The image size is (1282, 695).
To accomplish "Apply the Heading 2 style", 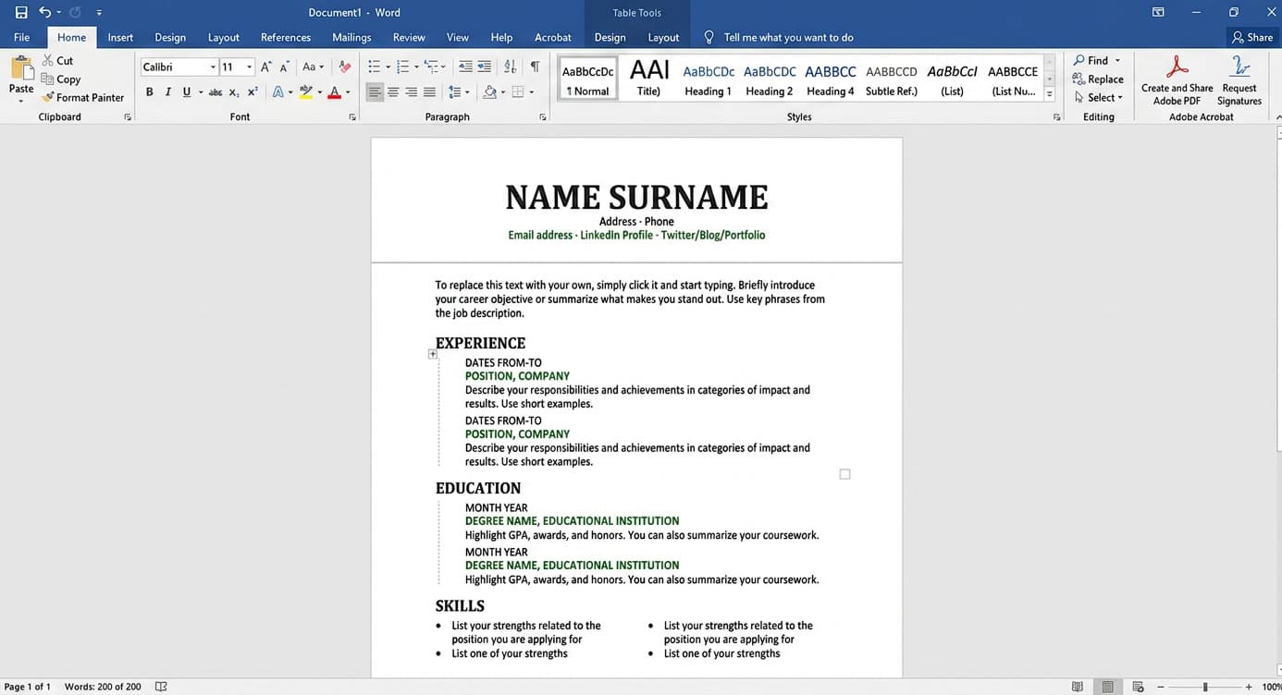I will coord(770,79).
